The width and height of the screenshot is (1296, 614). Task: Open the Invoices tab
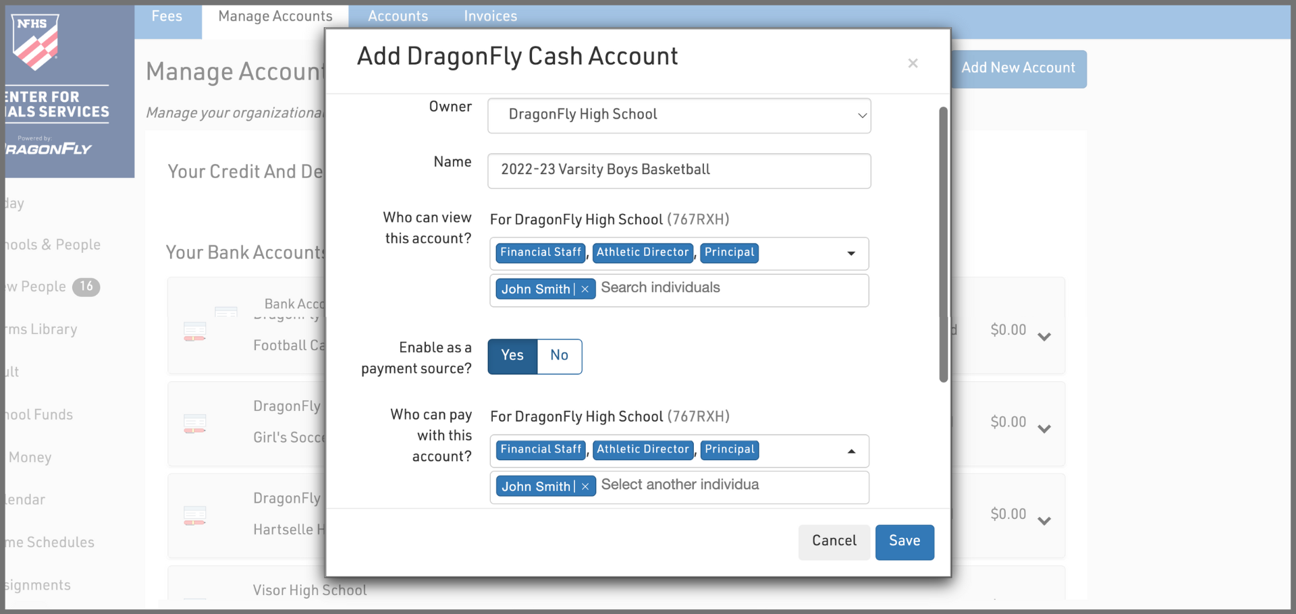click(x=490, y=17)
